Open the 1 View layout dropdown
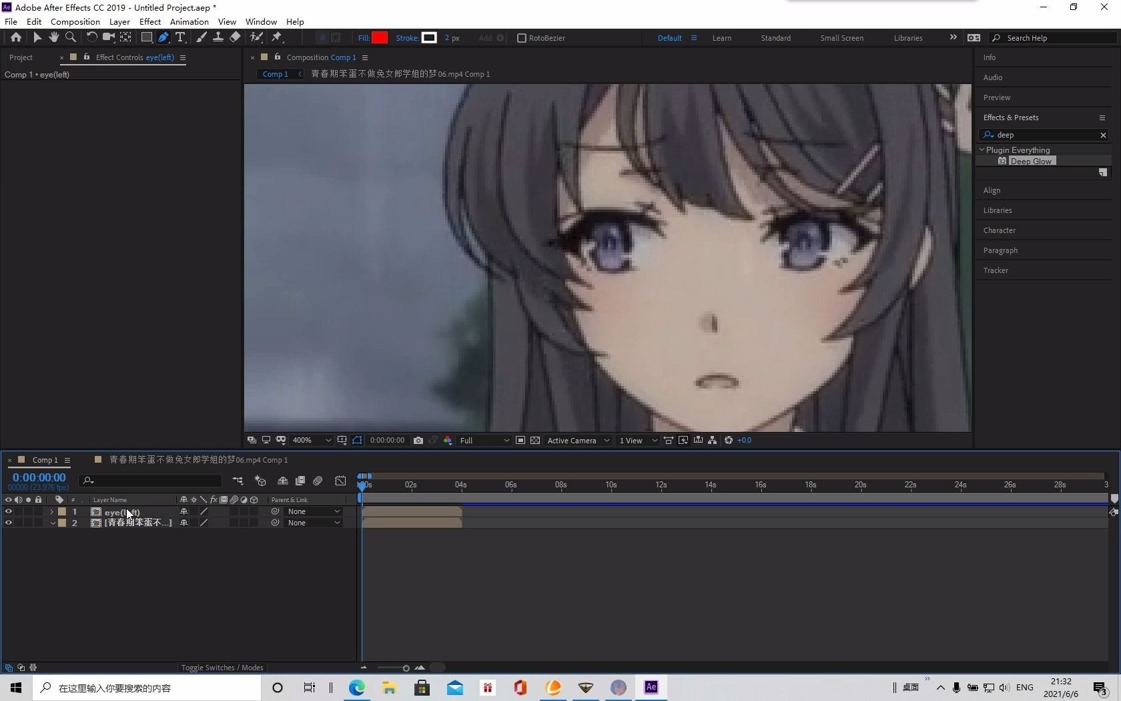1121x701 pixels. tap(638, 440)
